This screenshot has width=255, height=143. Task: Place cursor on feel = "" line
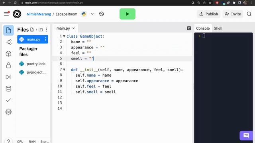point(81,53)
